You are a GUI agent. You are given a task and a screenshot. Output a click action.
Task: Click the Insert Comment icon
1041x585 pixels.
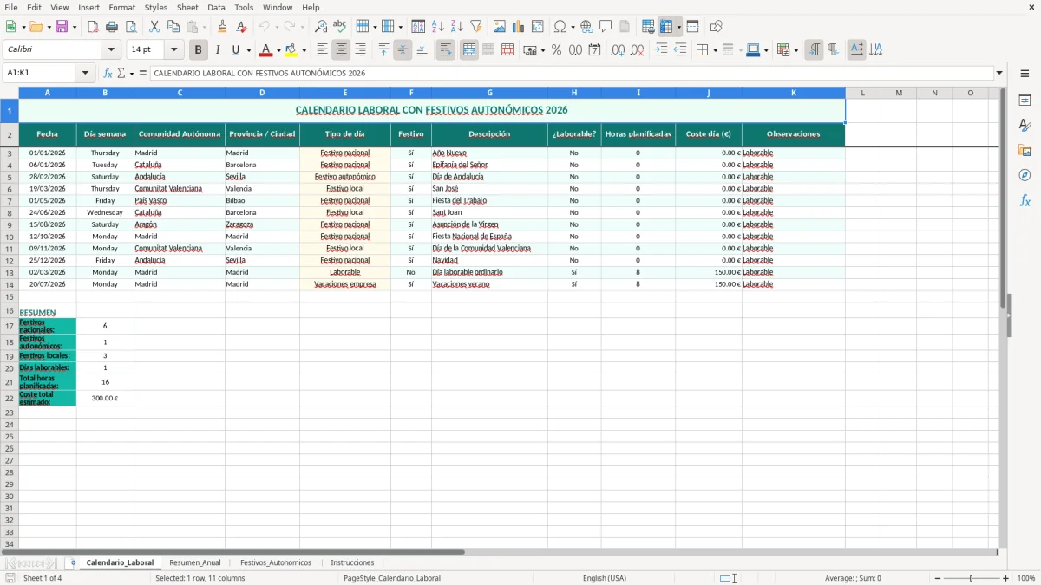click(606, 27)
